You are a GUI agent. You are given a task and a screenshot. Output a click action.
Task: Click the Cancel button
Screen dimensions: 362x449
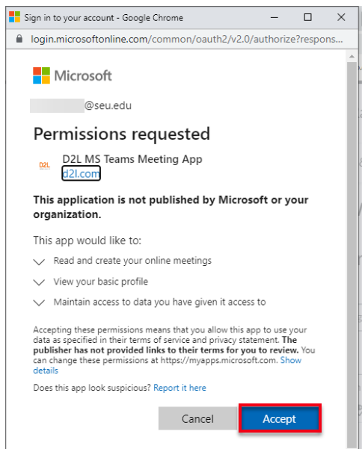(x=197, y=418)
